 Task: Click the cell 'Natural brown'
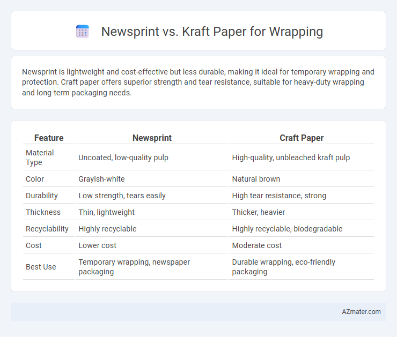tap(256, 179)
